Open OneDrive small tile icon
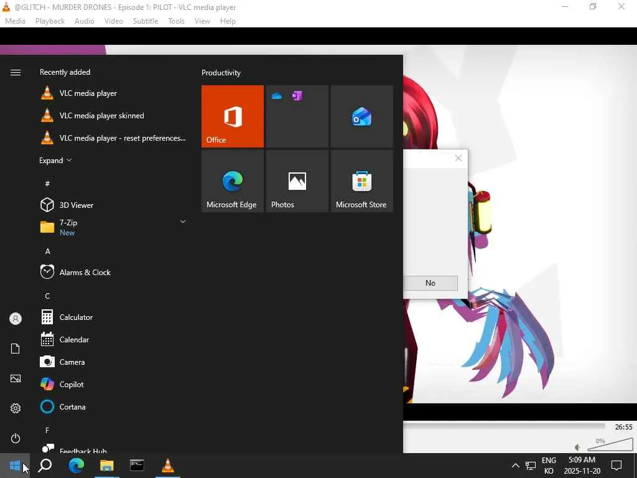Viewport: 637px width, 478px height. point(277,96)
